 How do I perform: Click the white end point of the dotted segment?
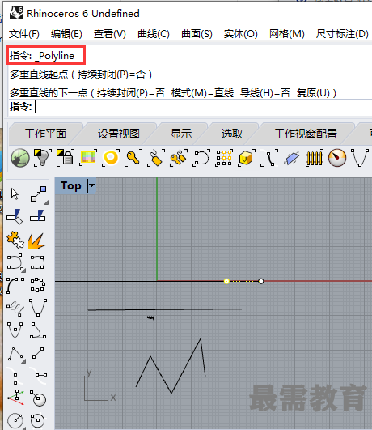[x=260, y=281]
